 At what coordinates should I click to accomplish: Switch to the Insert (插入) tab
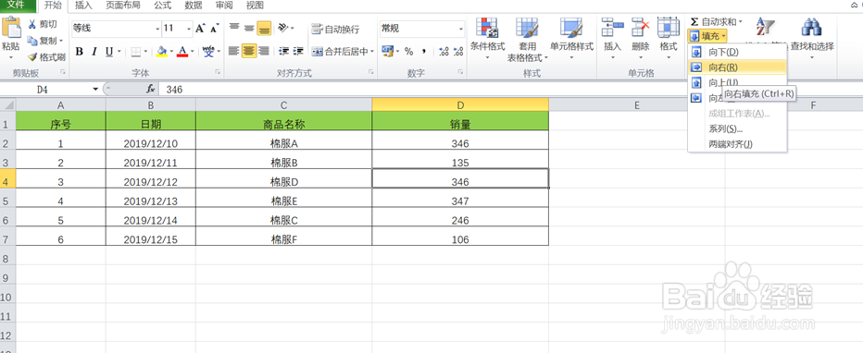[83, 6]
